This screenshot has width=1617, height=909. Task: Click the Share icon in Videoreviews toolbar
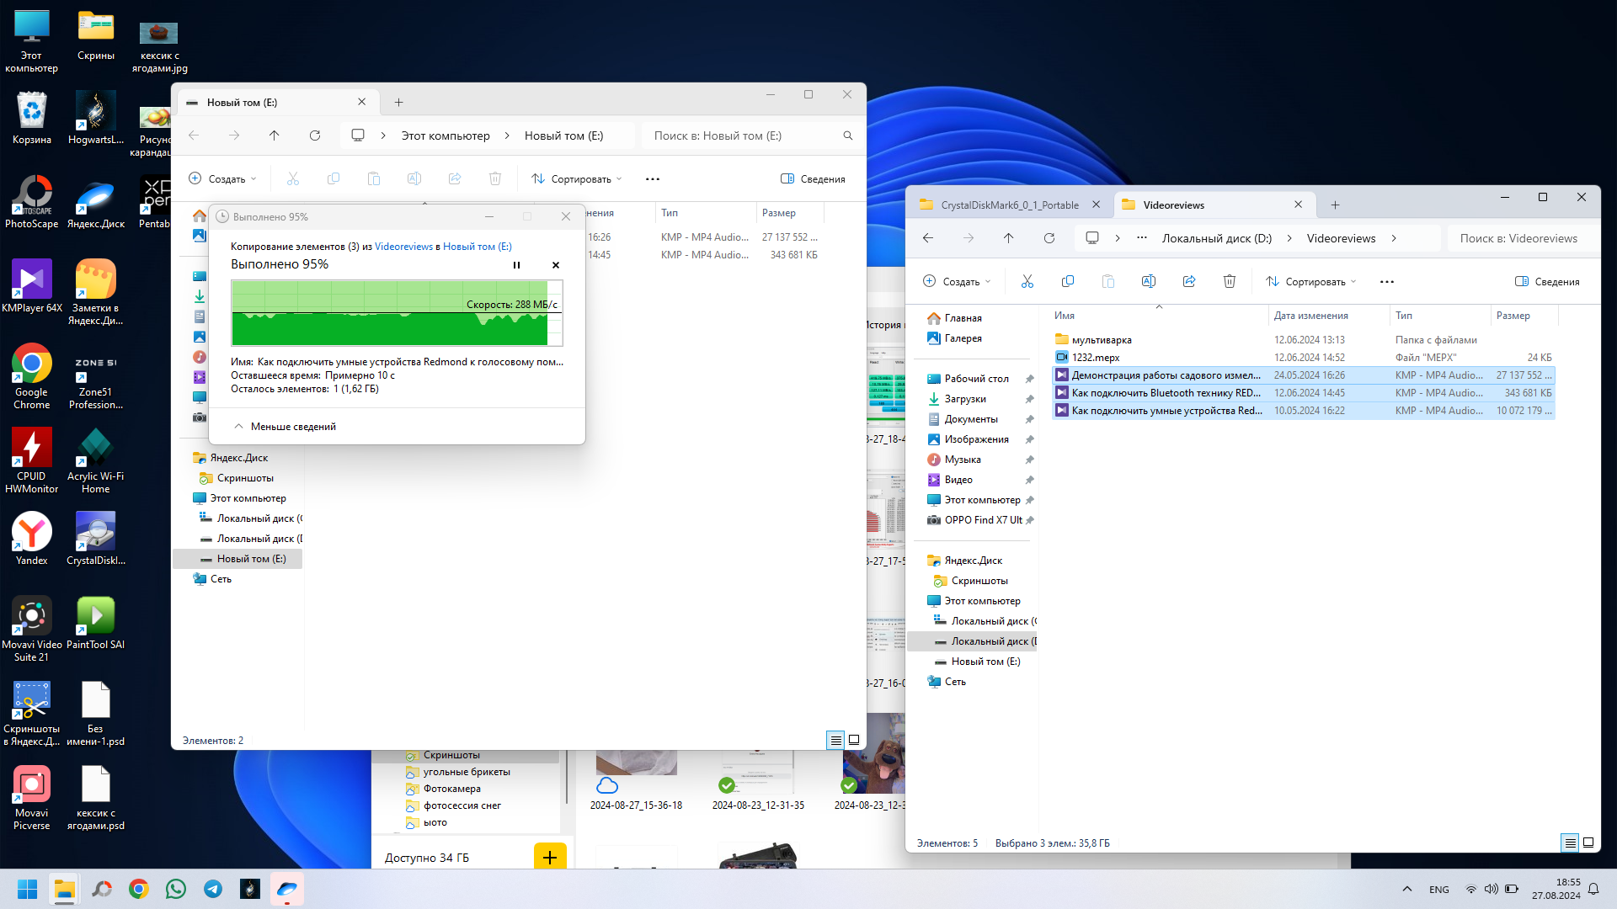click(1188, 282)
